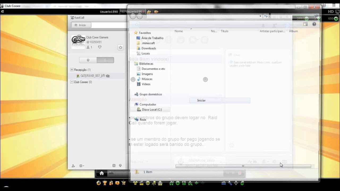Screen dimensions: 340x191
Task: Take a snapshot with the camera icon
Action: click(224, 183)
